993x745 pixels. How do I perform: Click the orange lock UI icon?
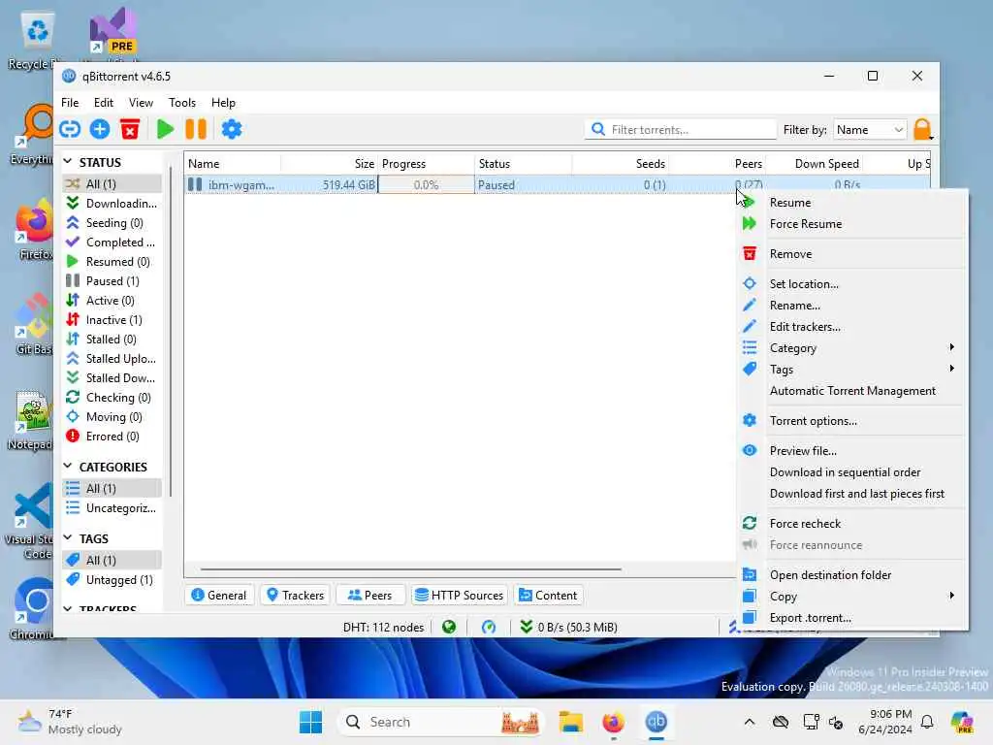[923, 129]
